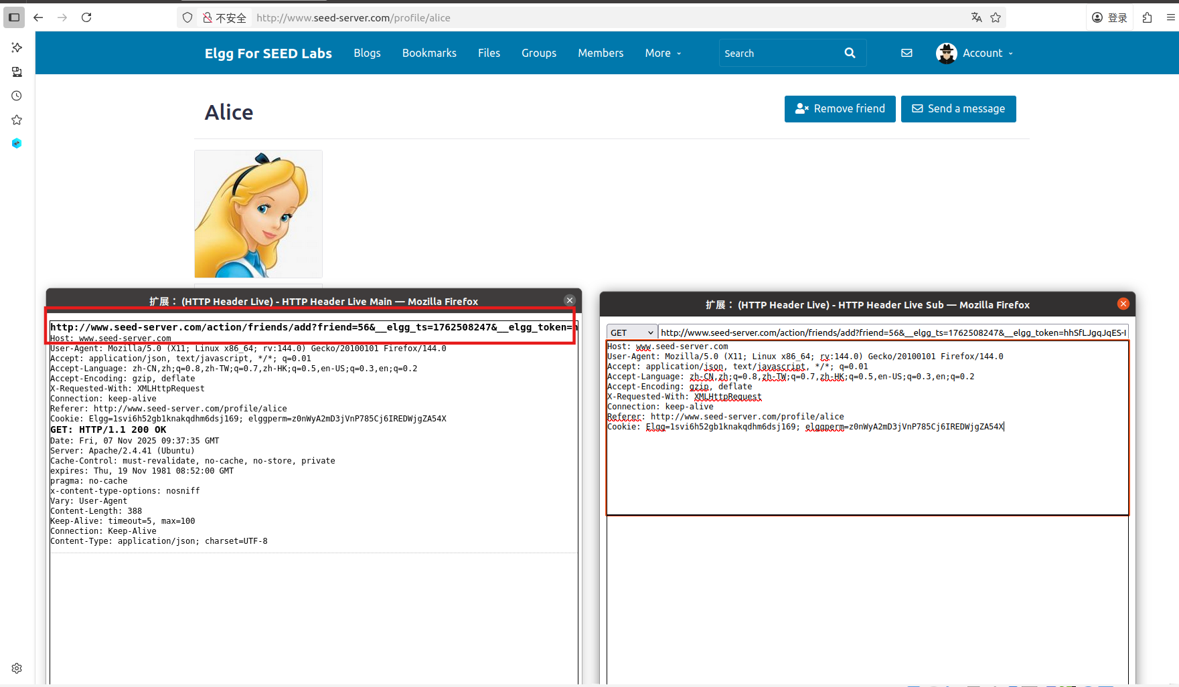Click the request headers text area in Sub window
Screen dimensions: 1179x687
click(867, 428)
